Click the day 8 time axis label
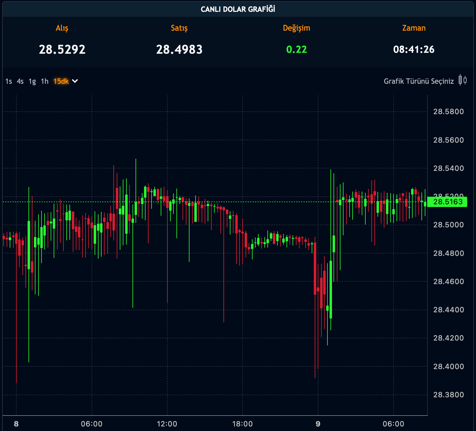The height and width of the screenshot is (431, 476). point(16,424)
